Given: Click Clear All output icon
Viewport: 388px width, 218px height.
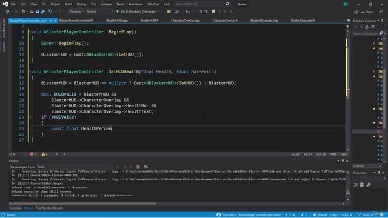Looking at the screenshot, I should coord(138,167).
